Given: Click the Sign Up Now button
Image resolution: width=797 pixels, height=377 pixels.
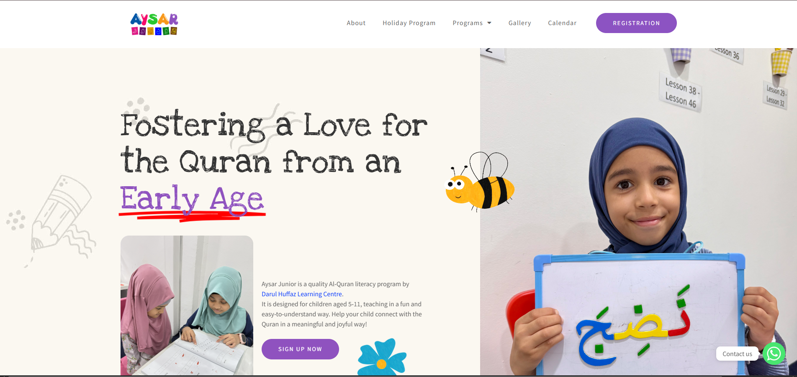Looking at the screenshot, I should point(300,349).
